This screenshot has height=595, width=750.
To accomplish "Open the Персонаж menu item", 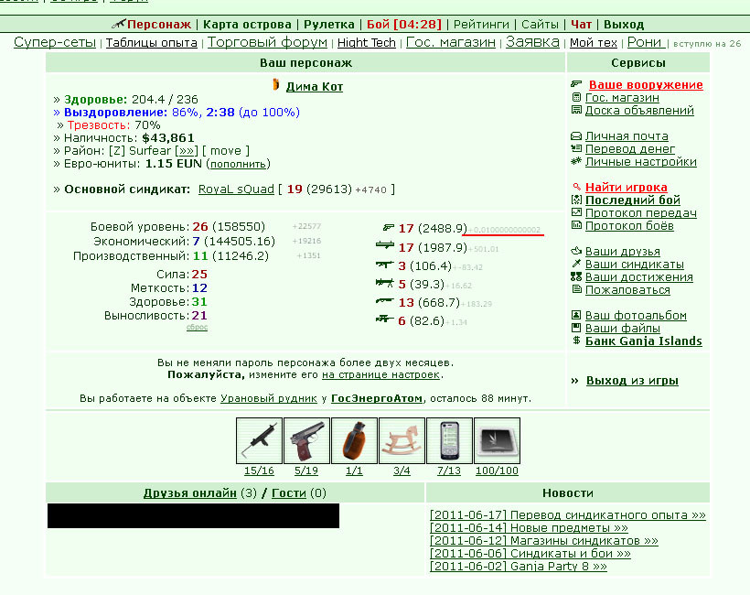I will pos(159,25).
